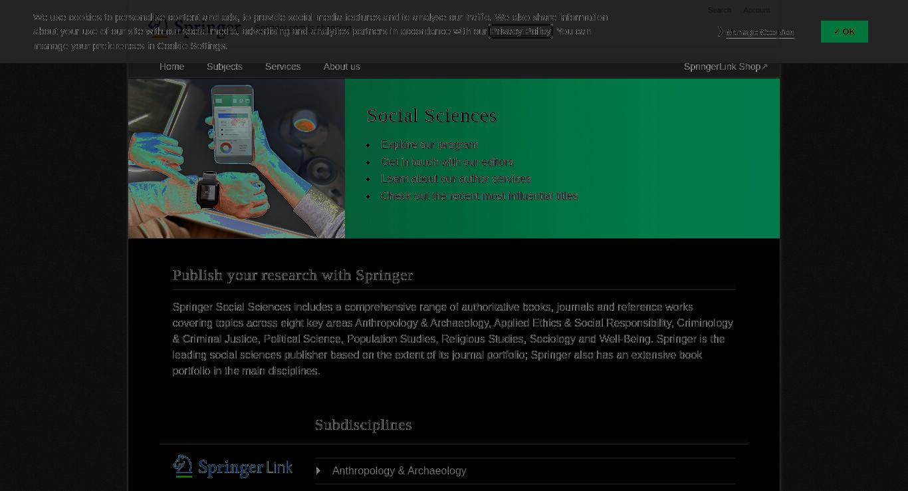Click the Springer Link logo
The image size is (908, 491).
point(233,466)
